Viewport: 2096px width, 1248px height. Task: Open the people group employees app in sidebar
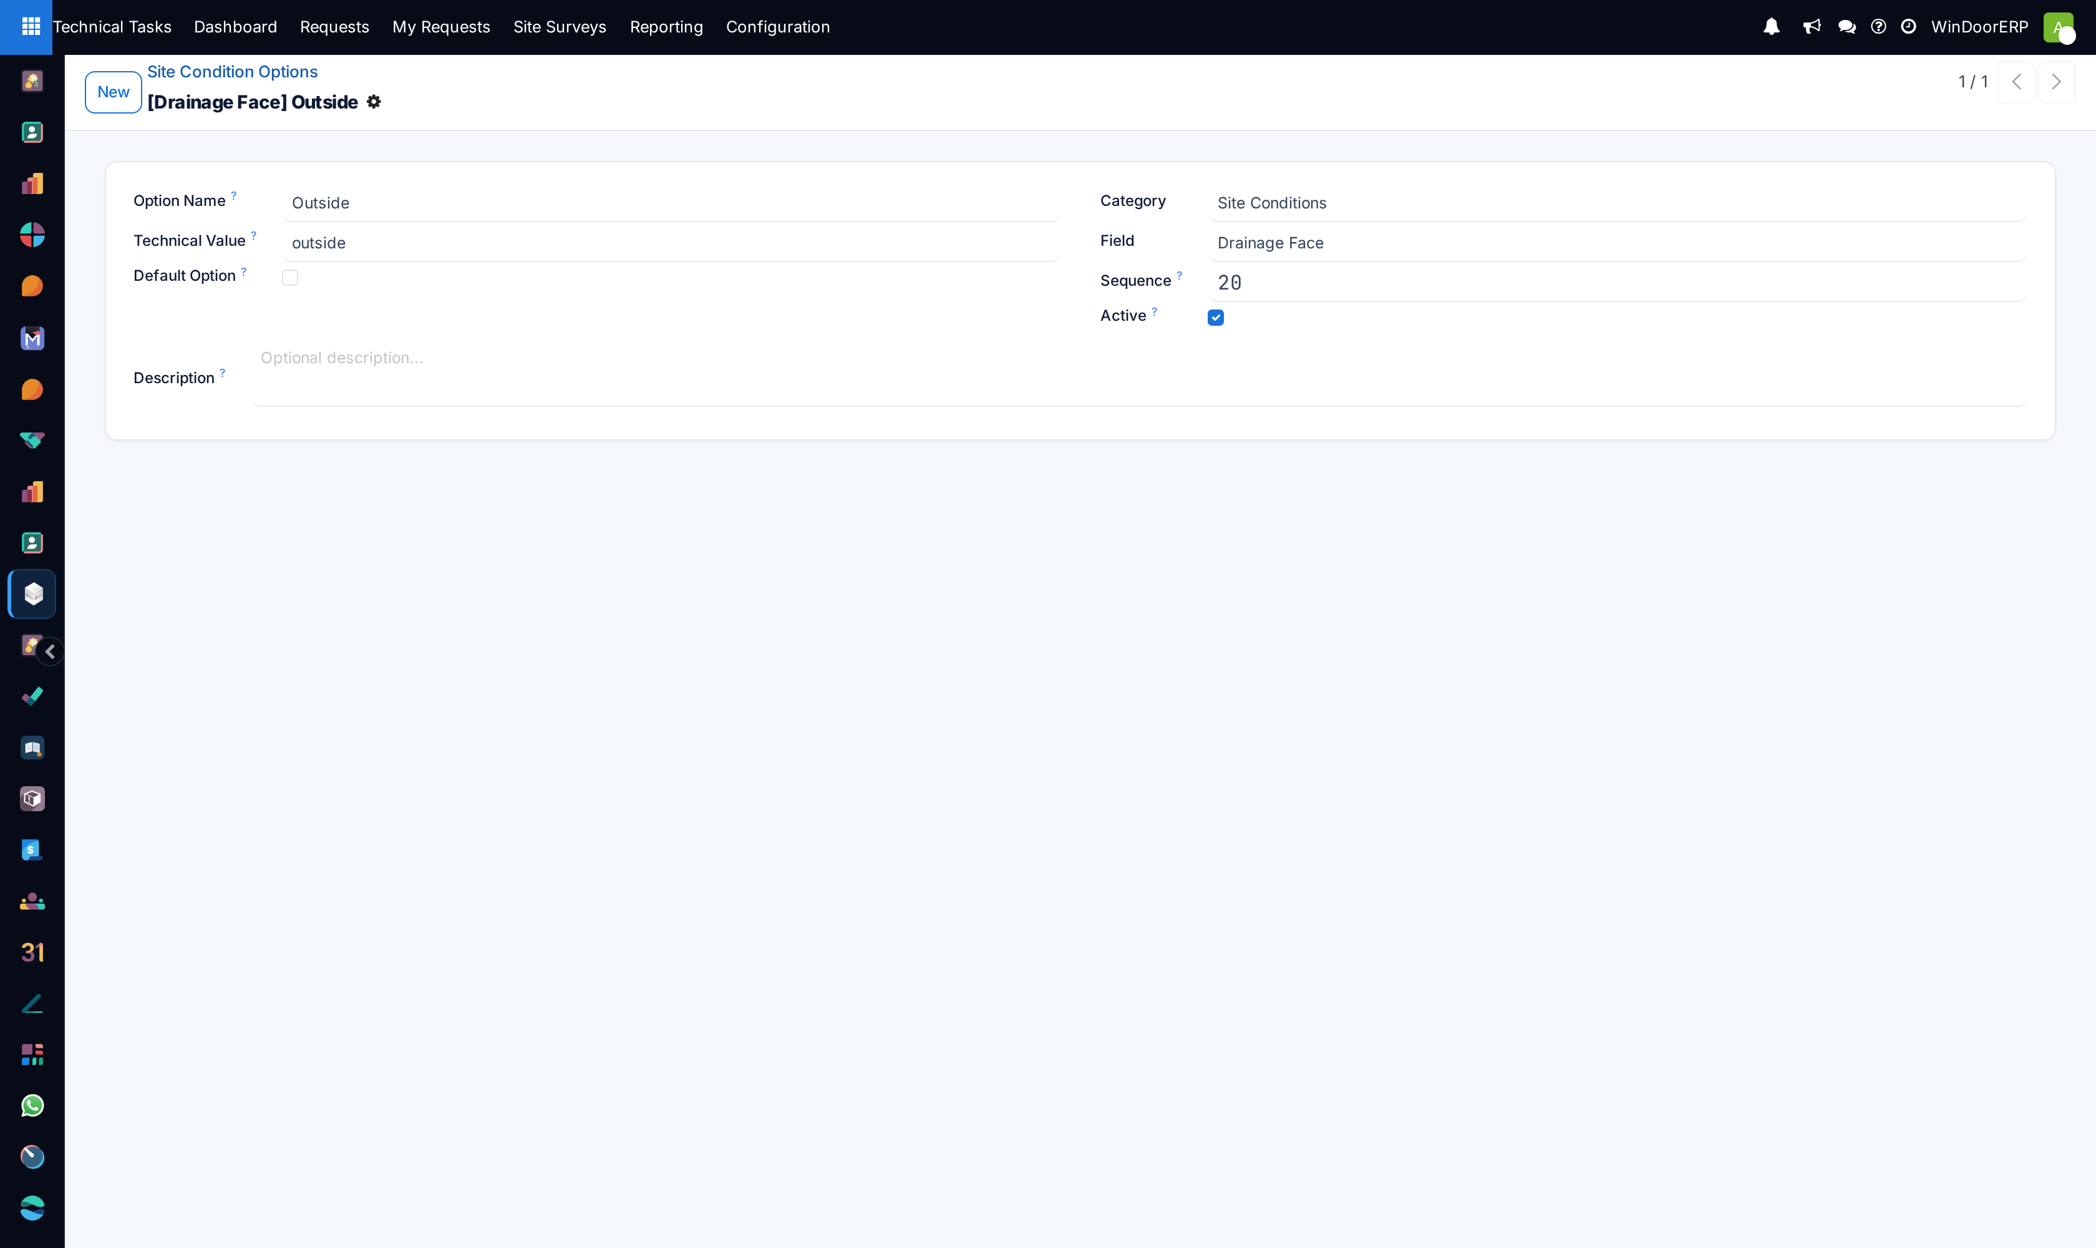coord(32,902)
